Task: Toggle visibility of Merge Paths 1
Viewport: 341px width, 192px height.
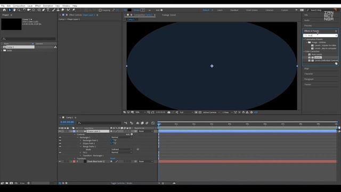Action: point(60,147)
